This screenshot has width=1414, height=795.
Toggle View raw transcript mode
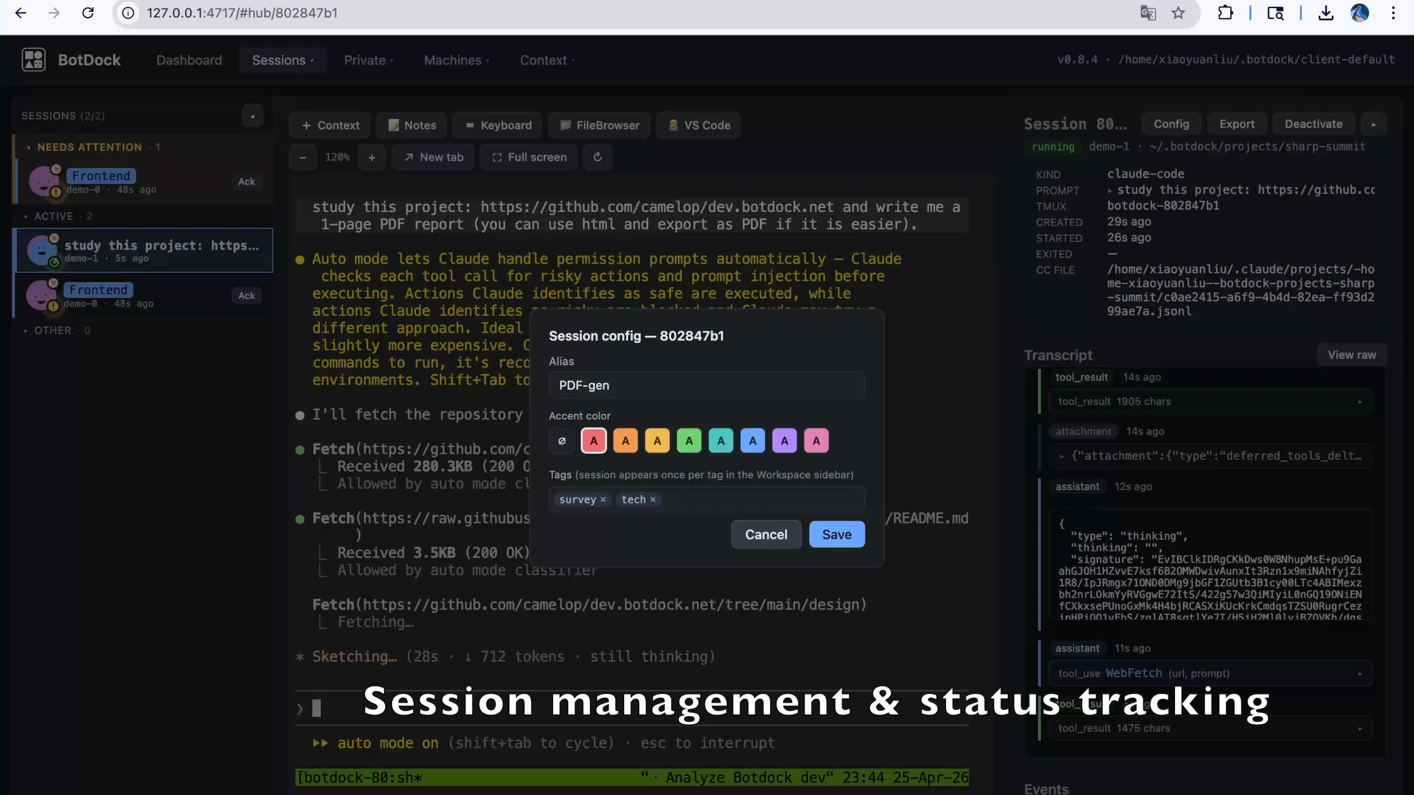[x=1351, y=354]
